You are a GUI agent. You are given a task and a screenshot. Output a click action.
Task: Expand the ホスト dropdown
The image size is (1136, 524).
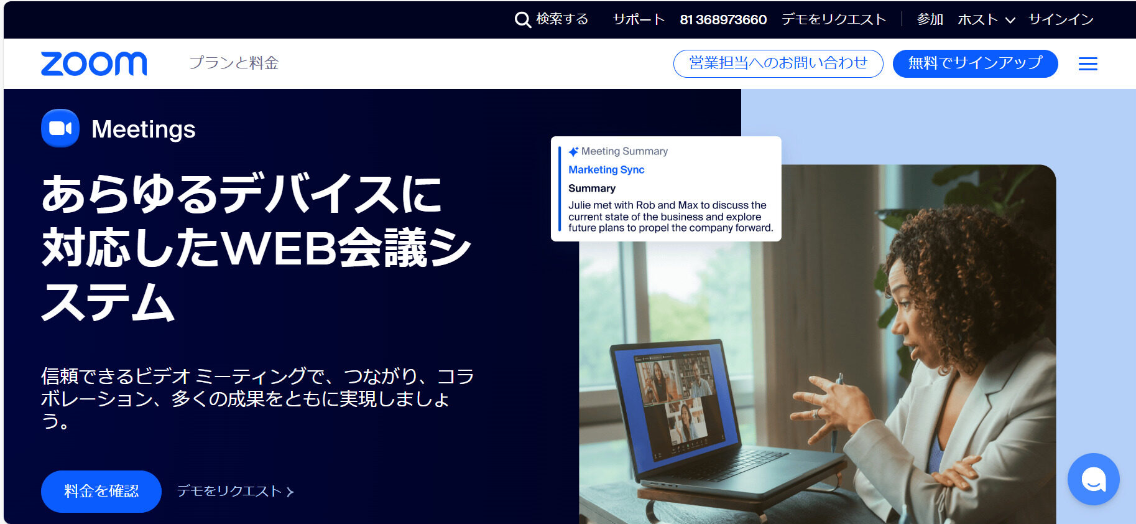(986, 20)
